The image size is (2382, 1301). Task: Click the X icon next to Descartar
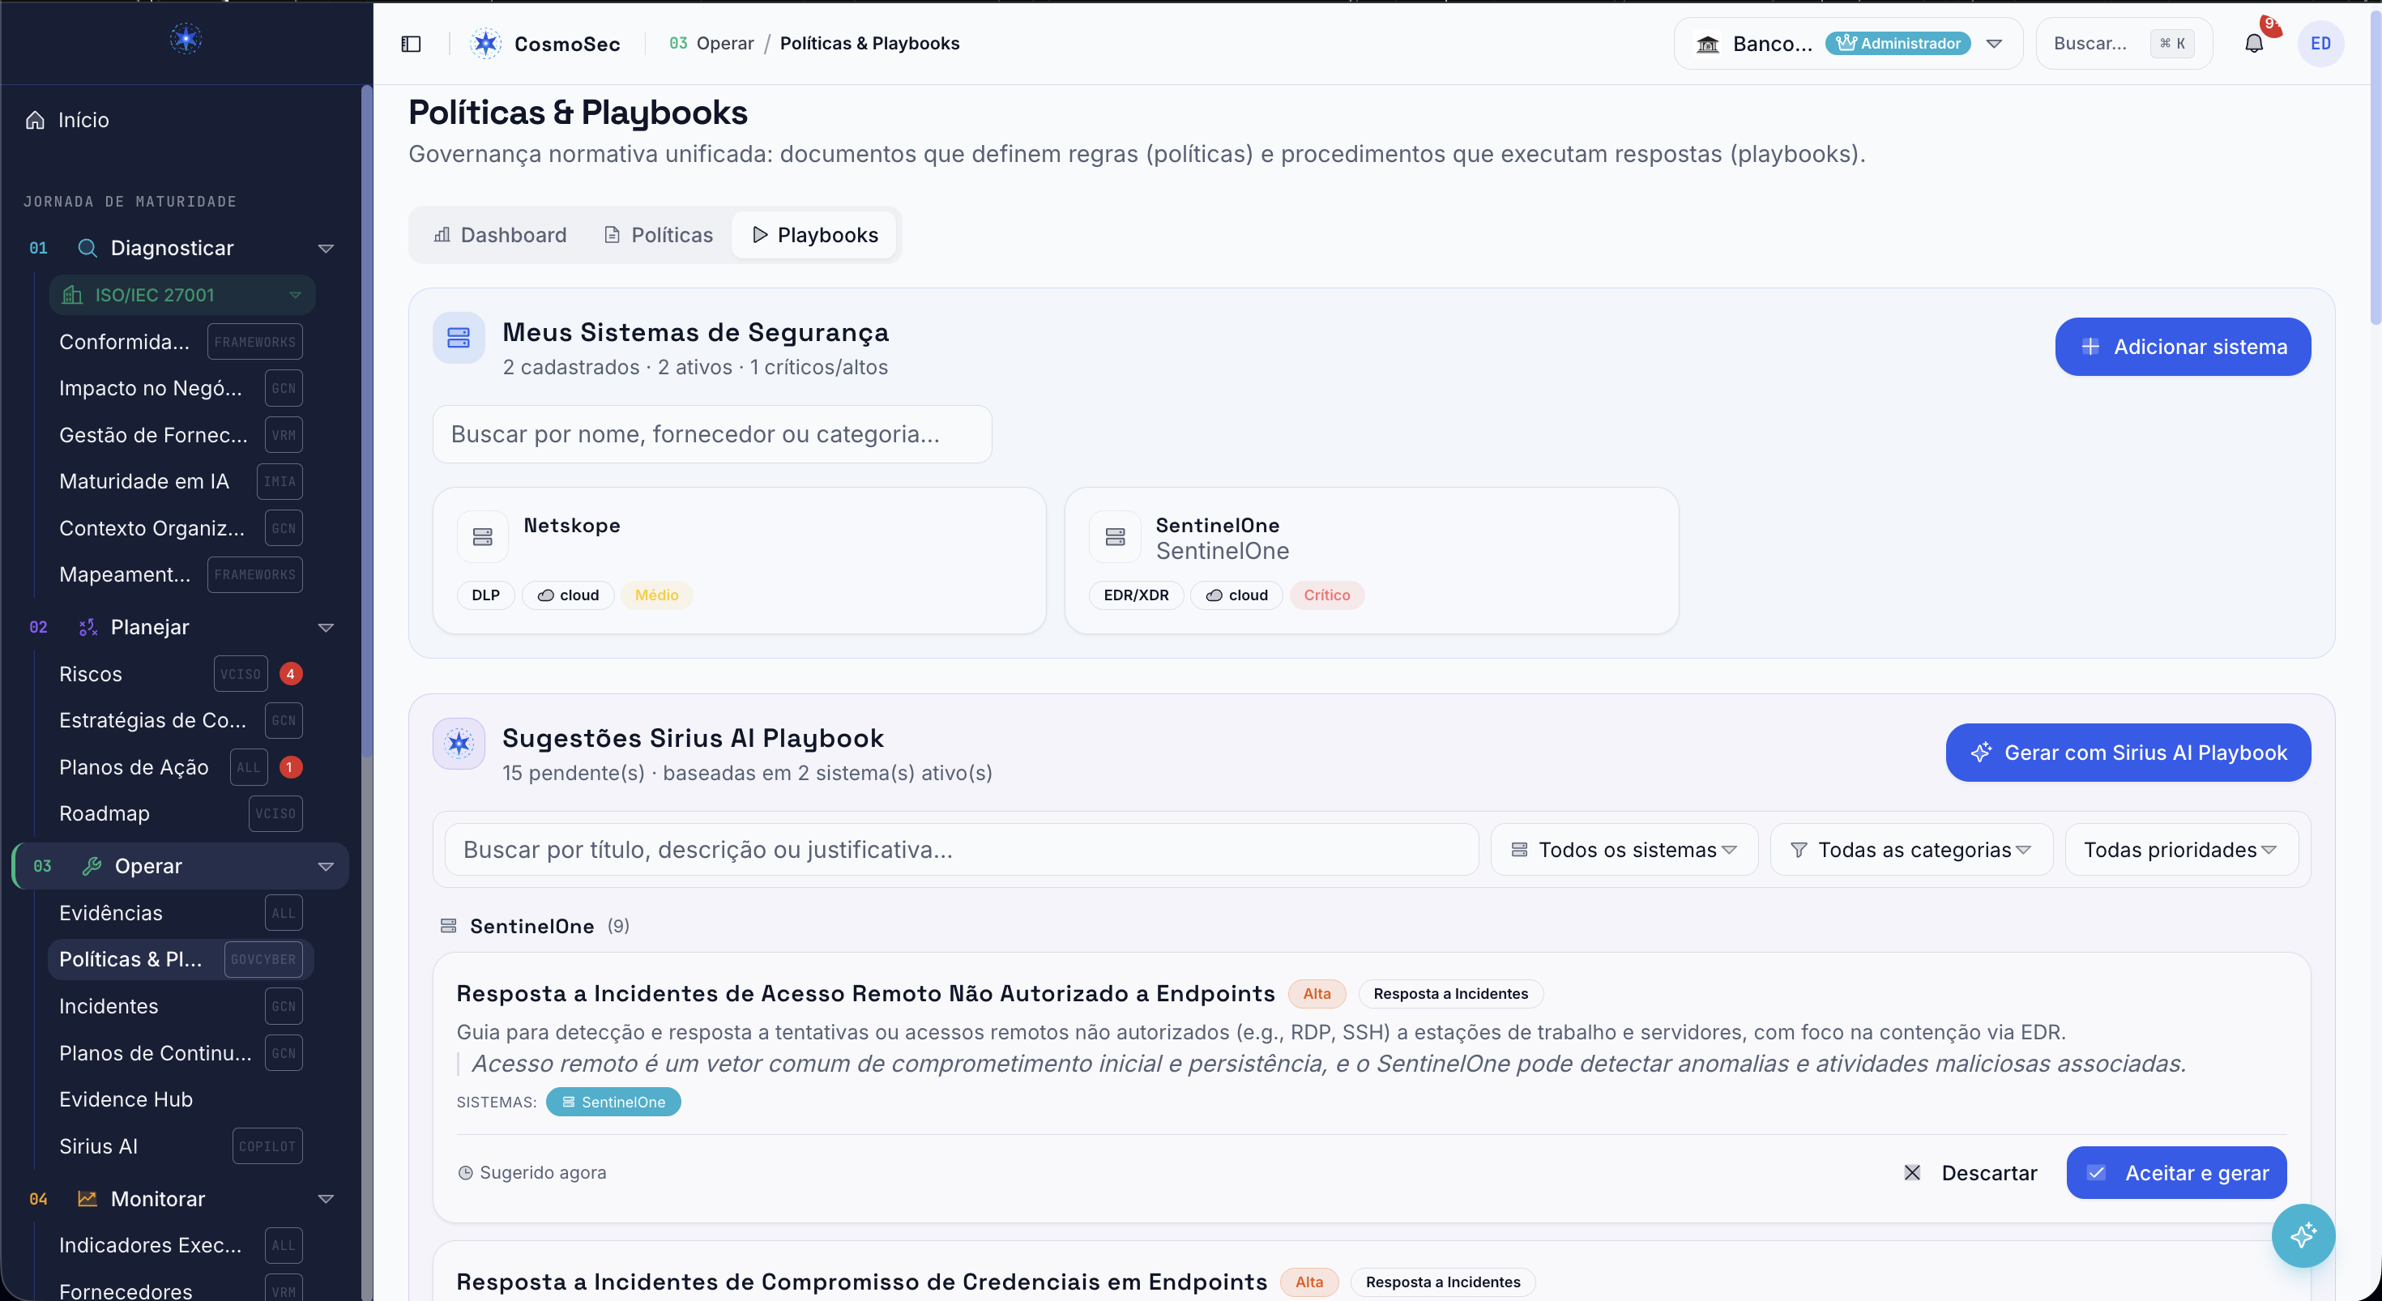click(x=1912, y=1172)
